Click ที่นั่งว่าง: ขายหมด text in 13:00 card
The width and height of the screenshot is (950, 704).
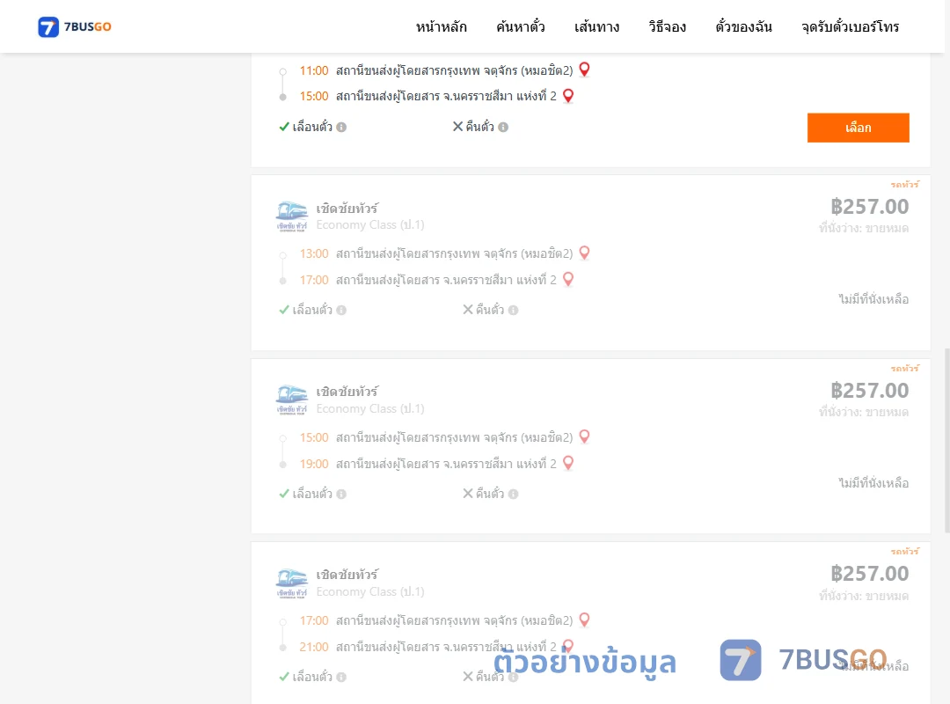point(864,229)
